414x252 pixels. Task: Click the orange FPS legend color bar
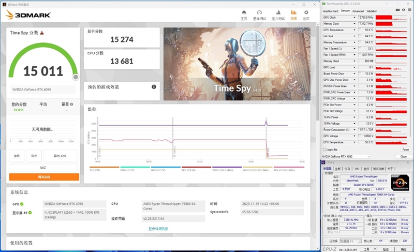pos(105,167)
